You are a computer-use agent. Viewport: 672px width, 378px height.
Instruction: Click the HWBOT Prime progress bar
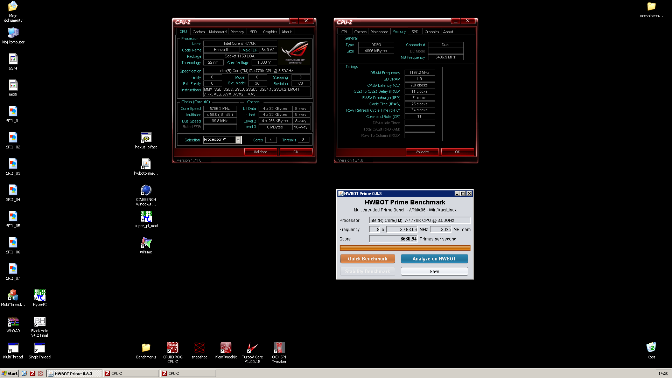click(x=405, y=248)
